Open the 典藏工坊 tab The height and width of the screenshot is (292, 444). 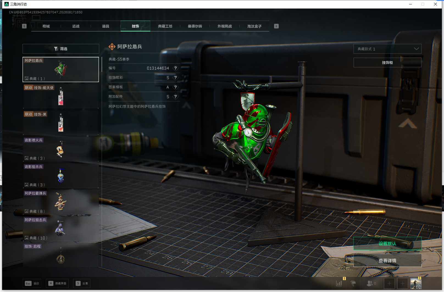165,26
